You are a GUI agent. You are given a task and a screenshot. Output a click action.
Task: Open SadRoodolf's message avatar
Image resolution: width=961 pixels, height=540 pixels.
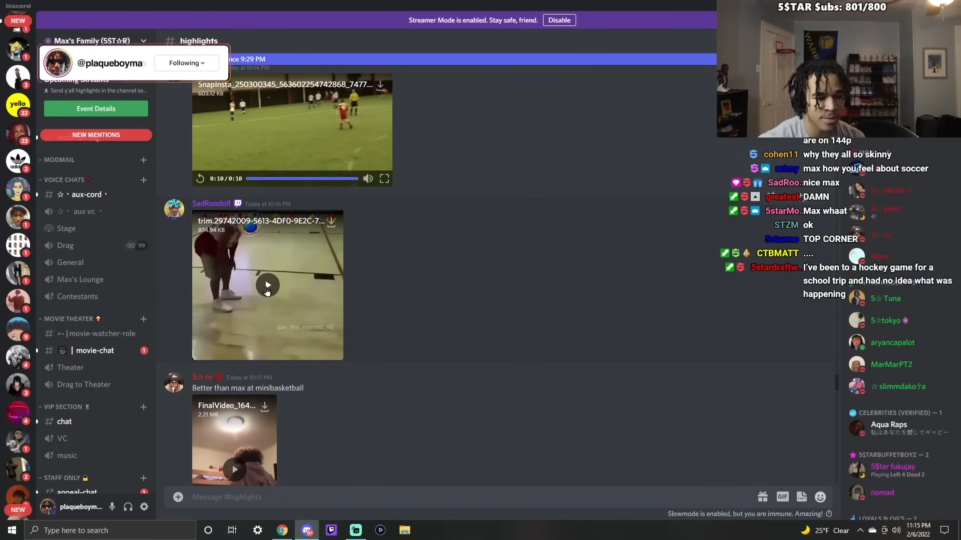[174, 209]
